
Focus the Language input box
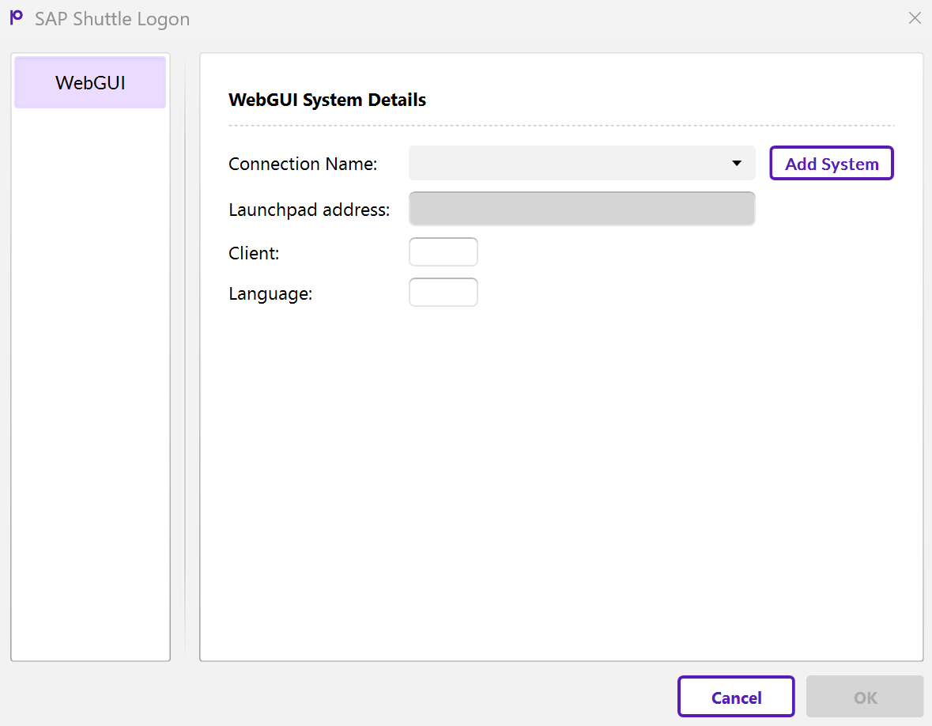443,293
